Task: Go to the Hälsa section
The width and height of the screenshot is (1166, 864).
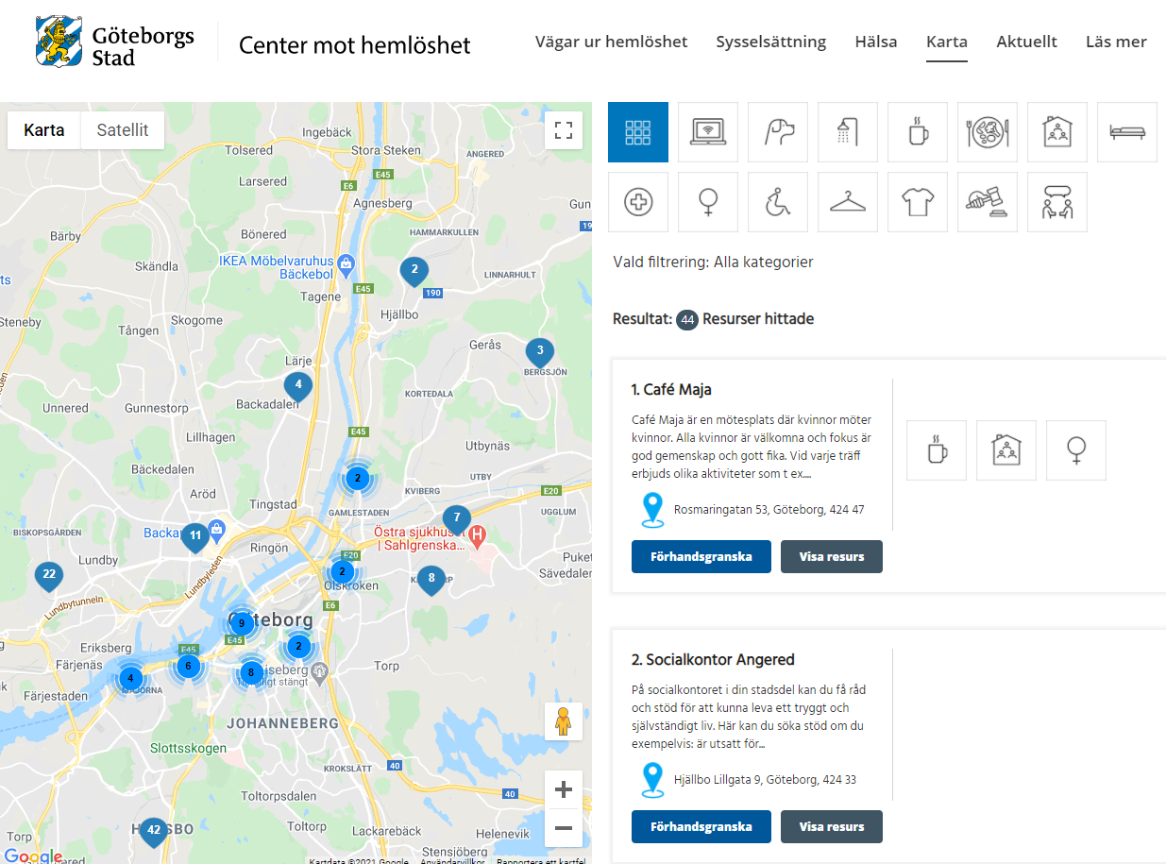Action: [x=876, y=42]
